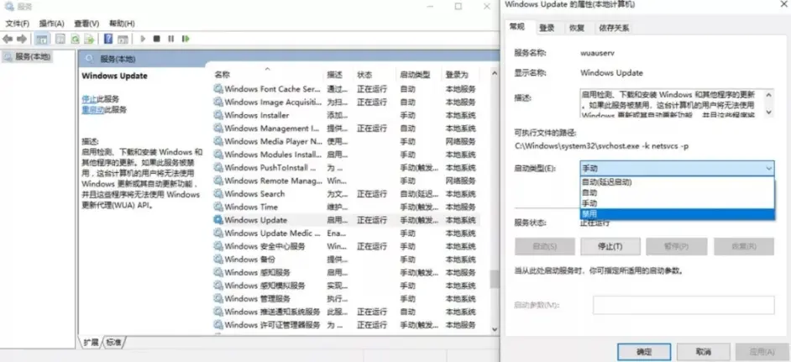791x362 pixels.
Task: Choose 手动 option in the dropdown list
Action: (677, 203)
